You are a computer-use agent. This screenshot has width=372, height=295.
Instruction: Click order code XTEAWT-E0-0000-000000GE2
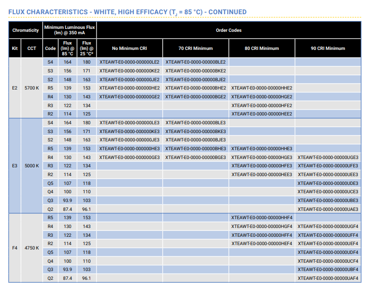[129, 97]
